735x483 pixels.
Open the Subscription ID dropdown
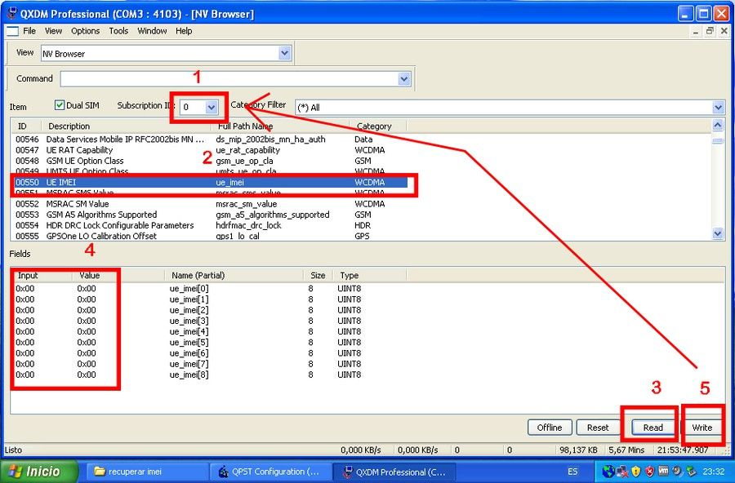point(212,107)
